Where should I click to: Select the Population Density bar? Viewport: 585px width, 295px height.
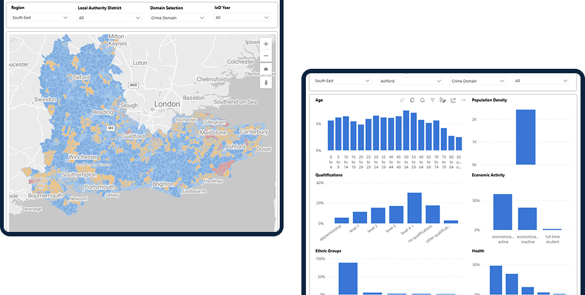coord(526,137)
